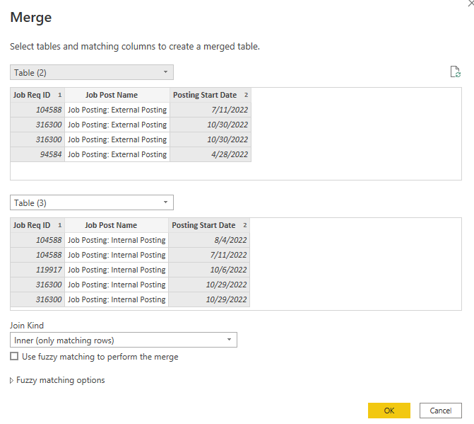Select Job Req ID column in Table (3)

(37, 225)
